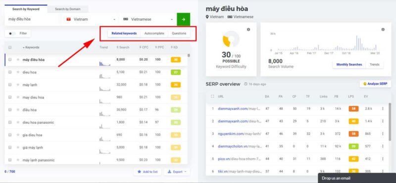Sort by KD column
The width and height of the screenshot is (396, 183).
[x=174, y=47]
